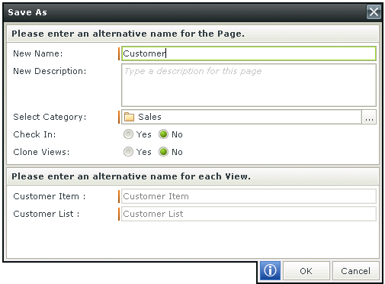Click into the New Description text area
The height and width of the screenshot is (284, 385).
pos(249,85)
